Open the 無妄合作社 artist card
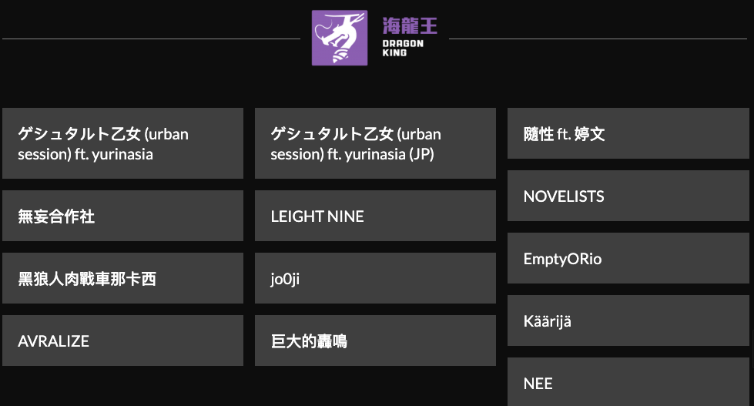This screenshot has width=754, height=406. coord(122,216)
